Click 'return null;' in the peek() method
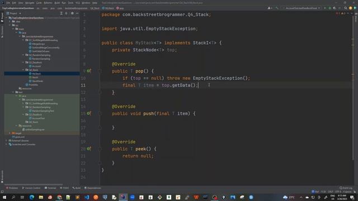Image resolution: width=358 pixels, height=201 pixels. [x=138, y=156]
